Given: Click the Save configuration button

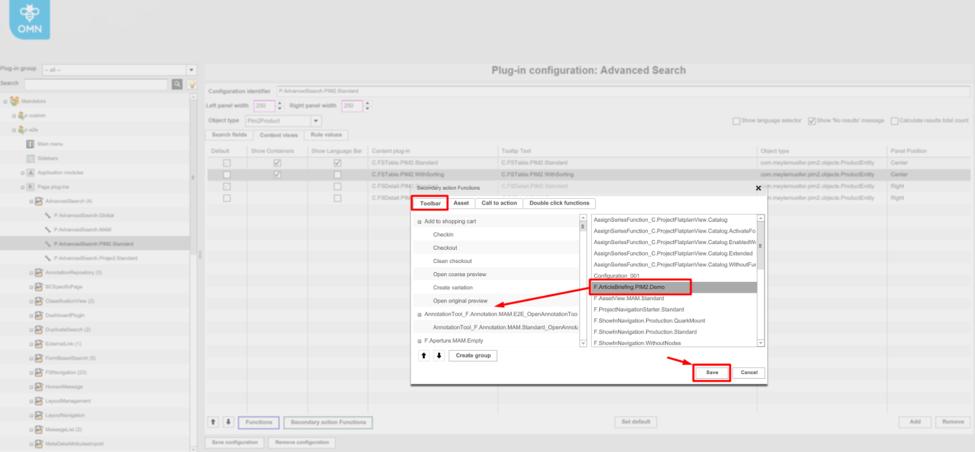Looking at the screenshot, I should tap(235, 442).
